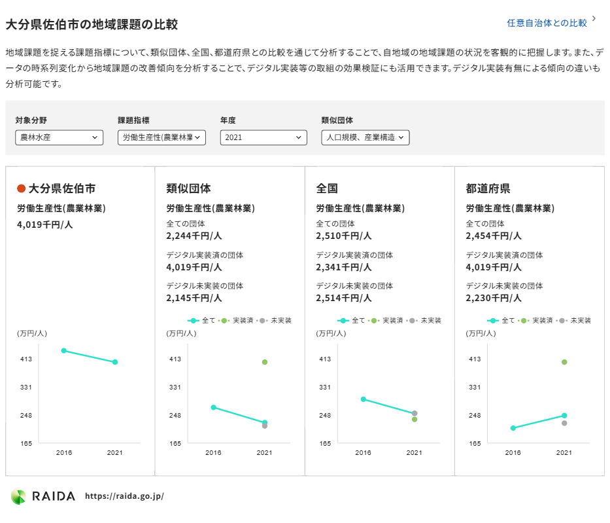Image resolution: width=610 pixels, height=523 pixels.
Task: Click the gray 未実装 data point in 全国 chart
Action: tap(414, 414)
